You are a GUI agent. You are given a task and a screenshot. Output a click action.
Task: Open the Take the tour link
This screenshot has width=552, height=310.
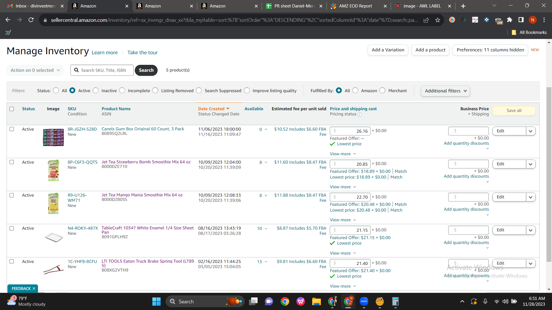pos(143,53)
